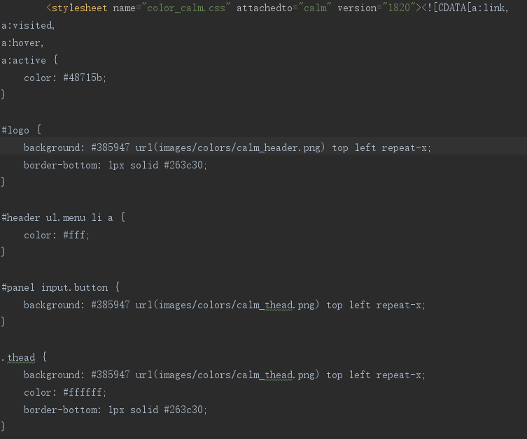Click border-bottom property under #logo
The width and height of the screenshot is (527, 439).
pos(62,165)
